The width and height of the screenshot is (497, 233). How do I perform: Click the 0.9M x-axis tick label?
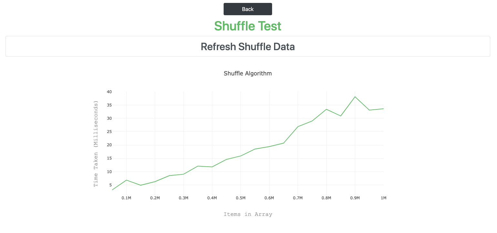point(355,198)
